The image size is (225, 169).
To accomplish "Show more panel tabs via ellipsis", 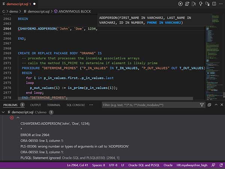I will coord(91,105).
